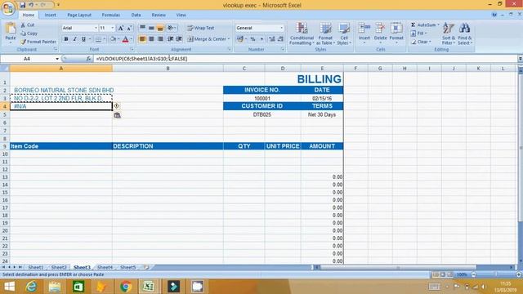Open the Format cells menu
Viewport: 523px width, 294px height.
tap(396, 33)
